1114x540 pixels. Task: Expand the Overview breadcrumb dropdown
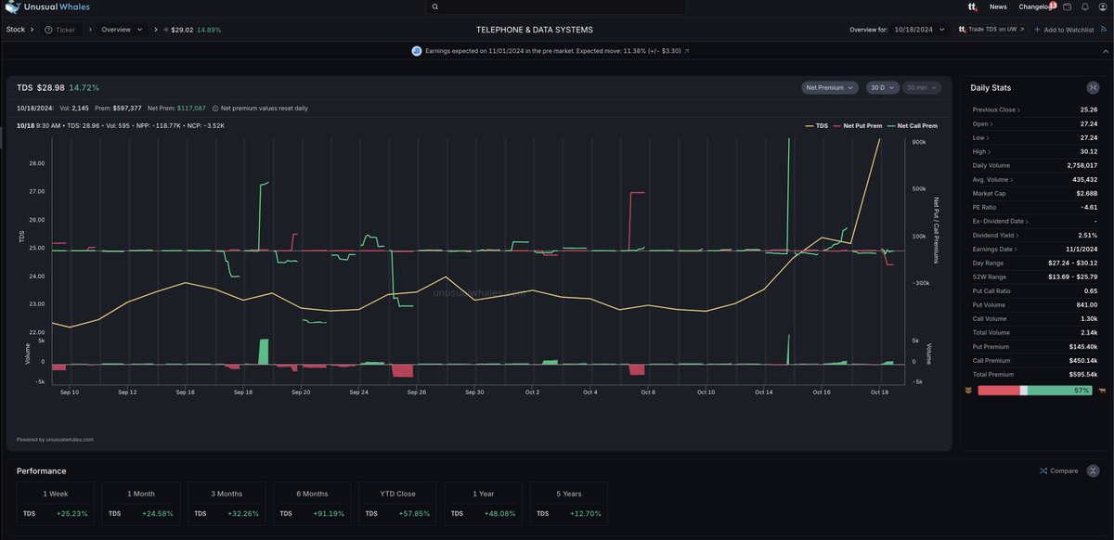120,29
